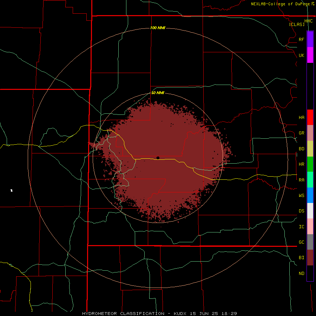
Task: Click the DS white legend color swatch
Action: pyautogui.click(x=310, y=211)
